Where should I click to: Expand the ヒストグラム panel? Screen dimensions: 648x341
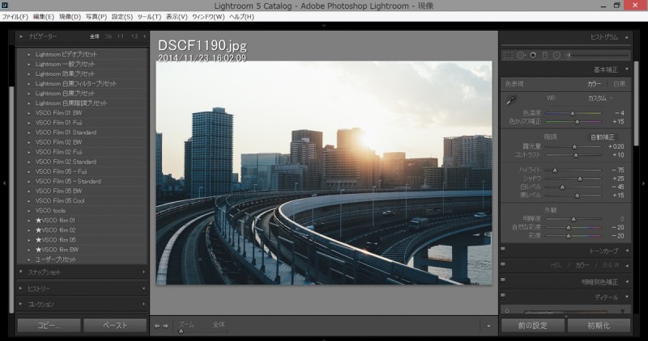(x=626, y=37)
